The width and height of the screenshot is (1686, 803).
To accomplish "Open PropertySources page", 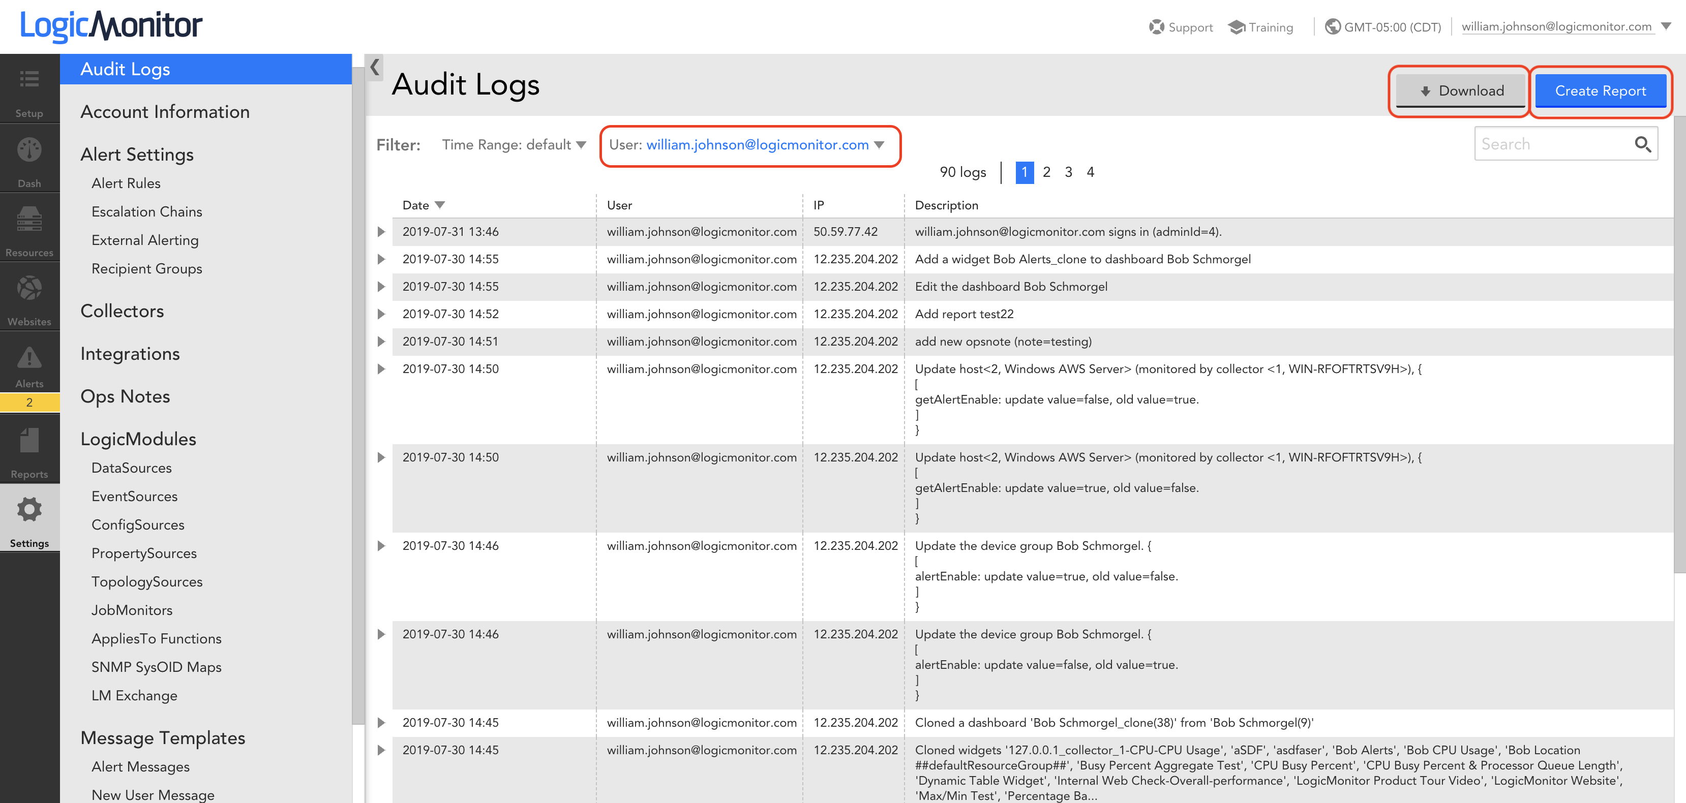I will click(x=144, y=553).
